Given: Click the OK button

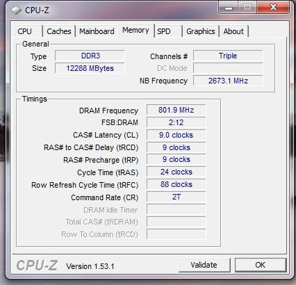Looking at the screenshot, I should [x=261, y=265].
